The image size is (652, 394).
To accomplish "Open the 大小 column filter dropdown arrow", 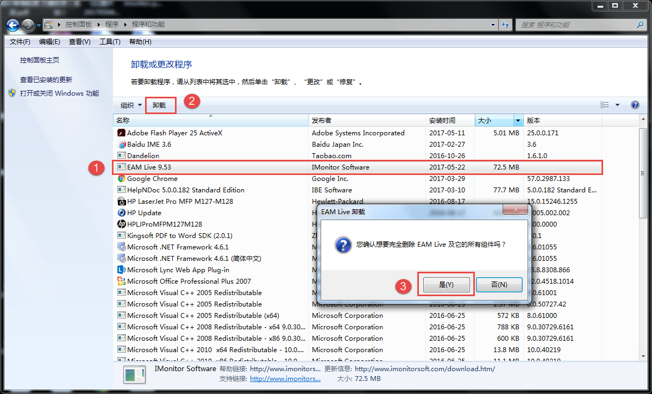I will tap(518, 121).
